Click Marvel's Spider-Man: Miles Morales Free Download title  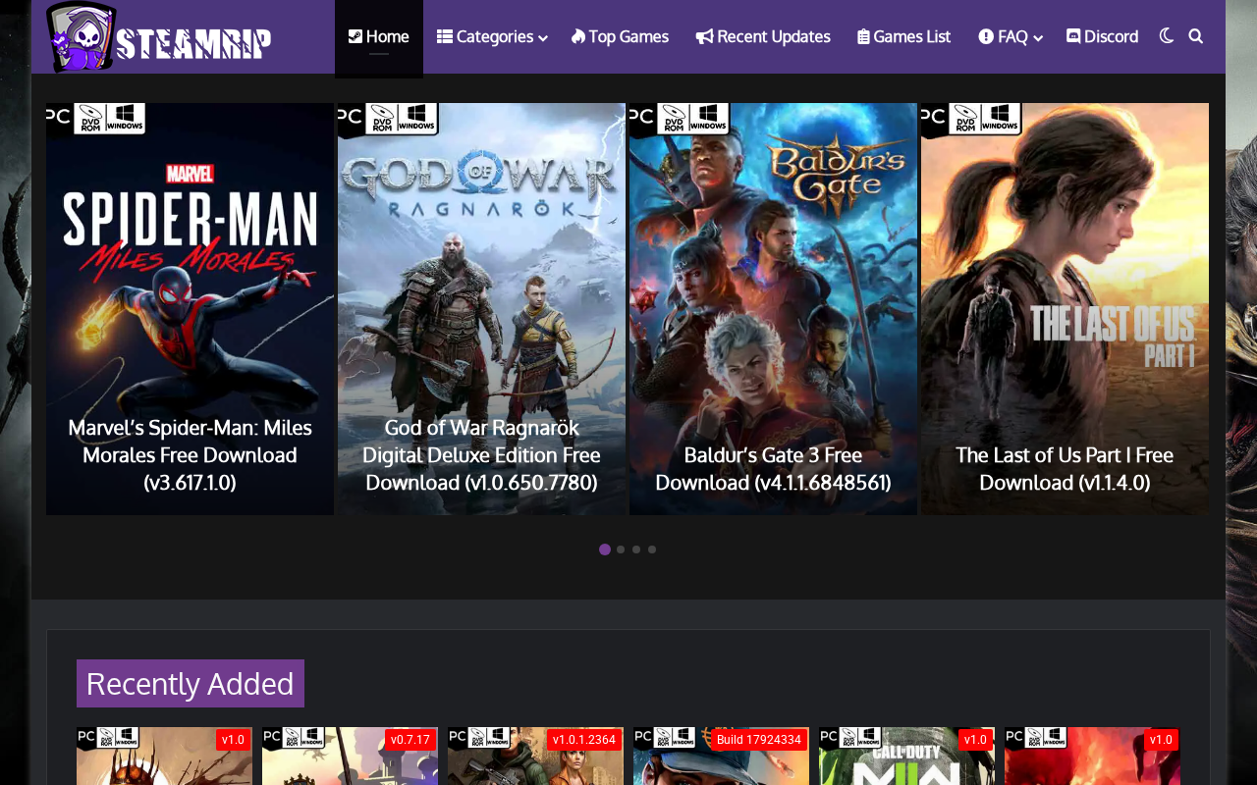point(190,455)
